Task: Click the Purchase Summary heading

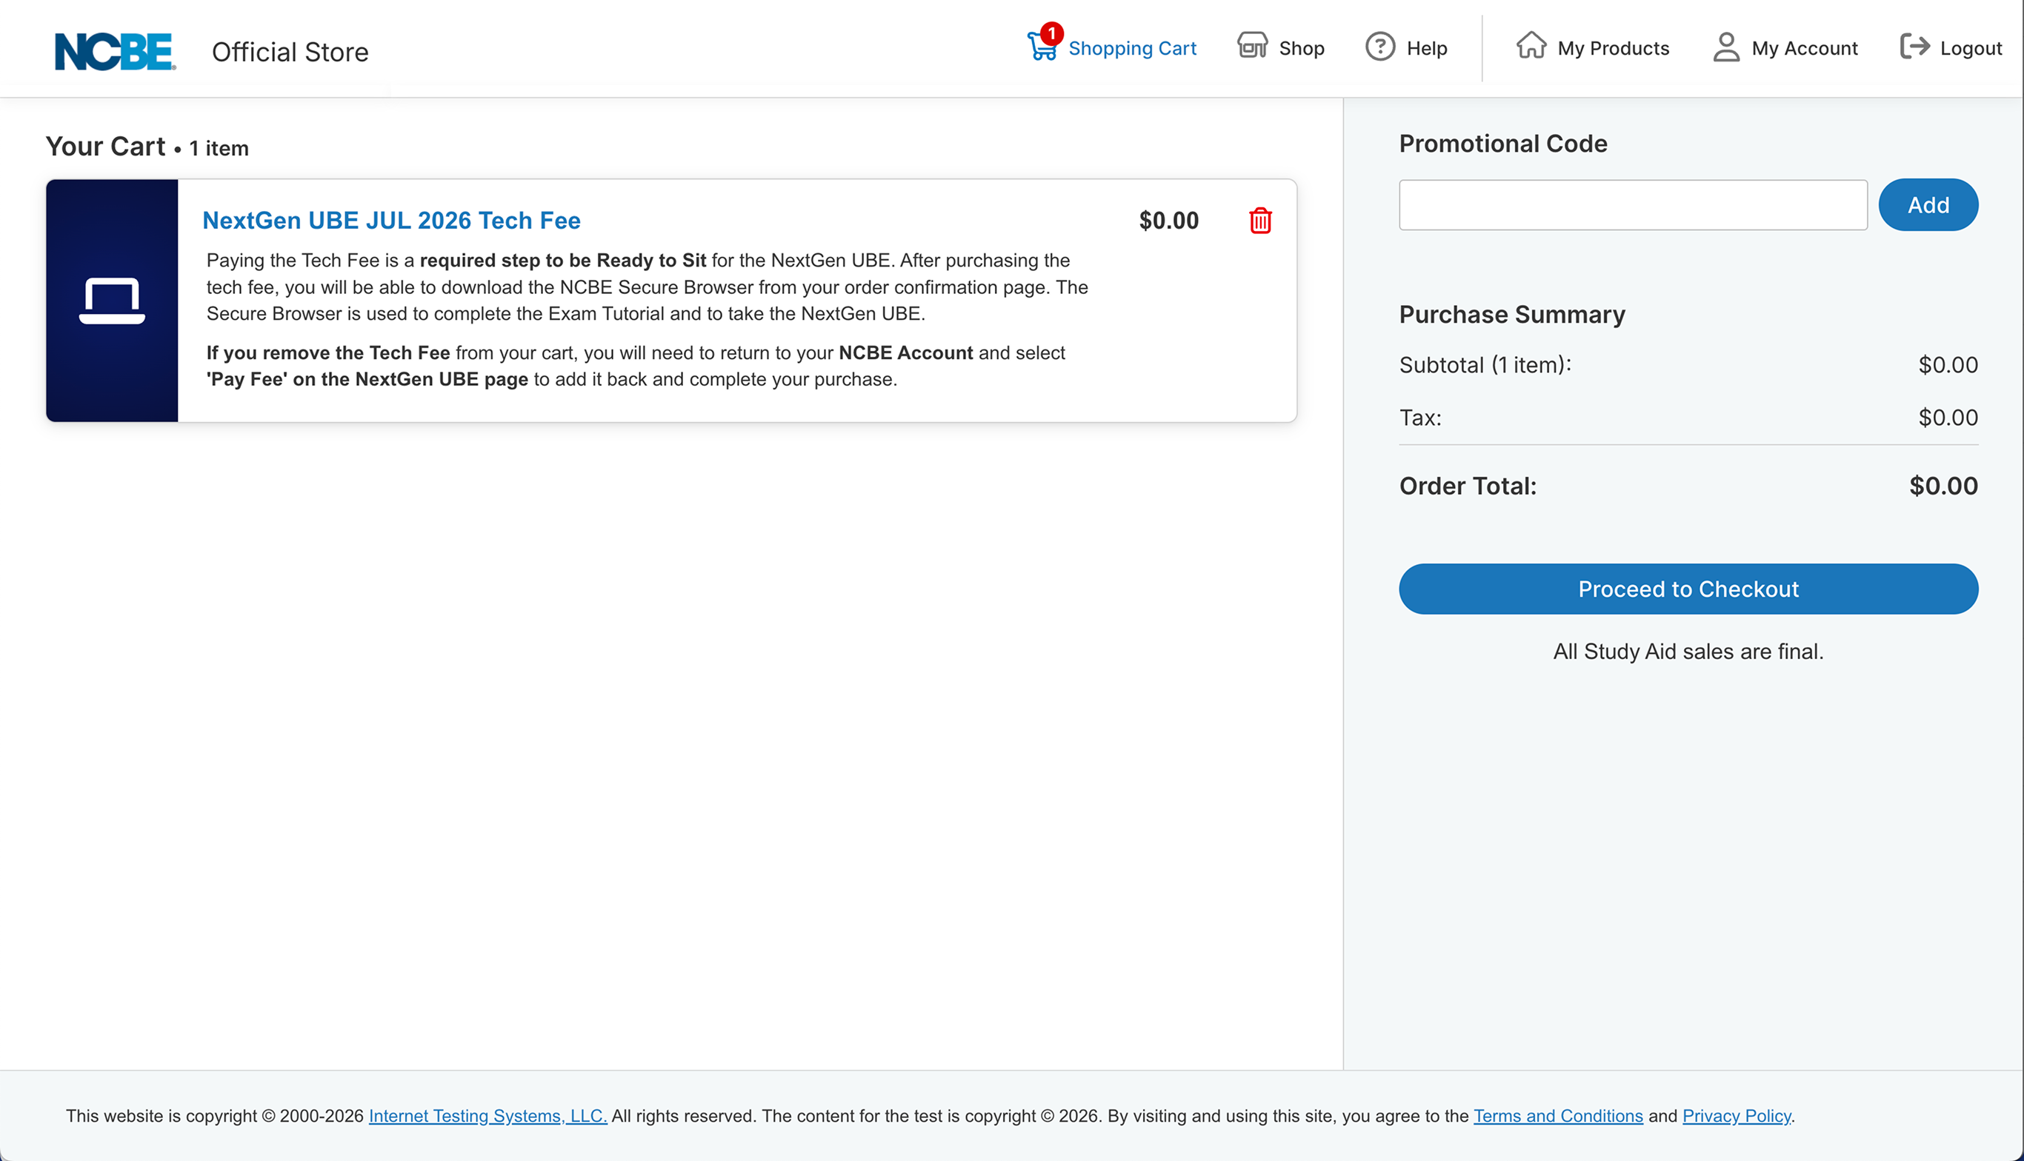Action: 1512,314
